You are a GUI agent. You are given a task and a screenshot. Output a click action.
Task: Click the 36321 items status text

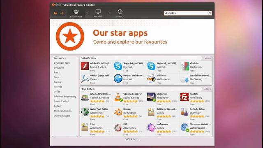pos(132,139)
